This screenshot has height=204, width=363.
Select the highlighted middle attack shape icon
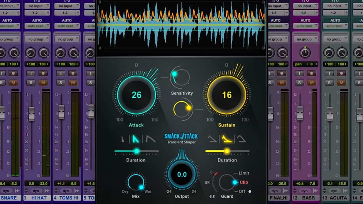click(x=136, y=139)
